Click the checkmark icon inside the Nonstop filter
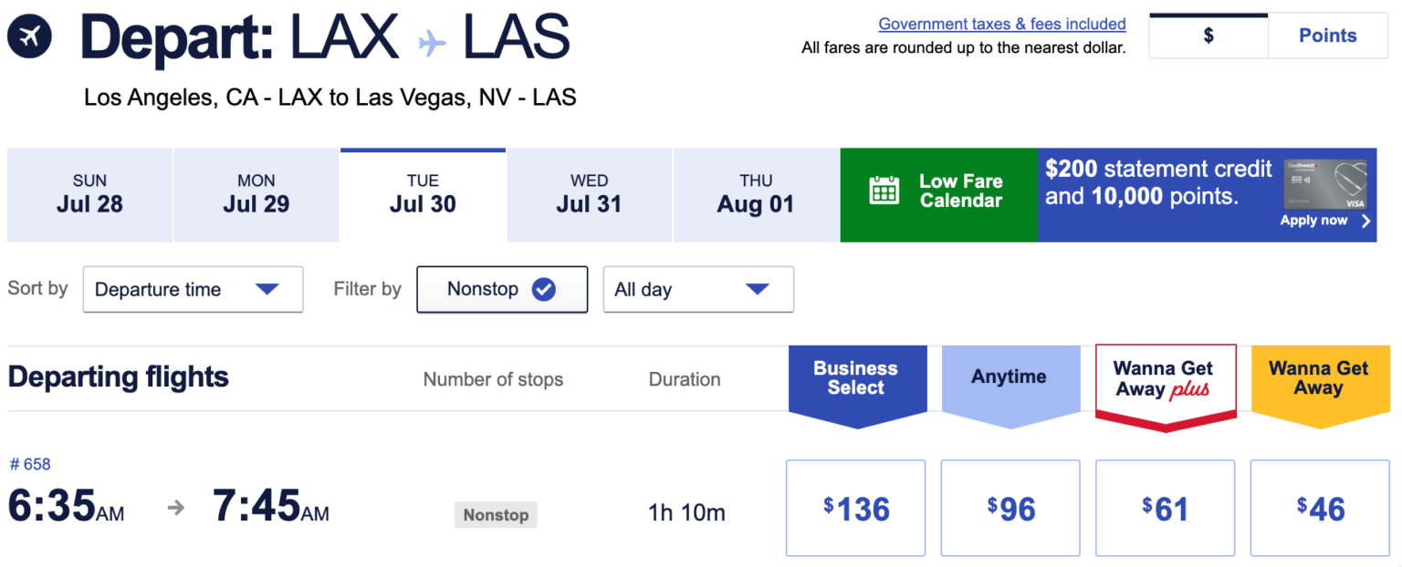The width and height of the screenshot is (1402, 567). (544, 289)
